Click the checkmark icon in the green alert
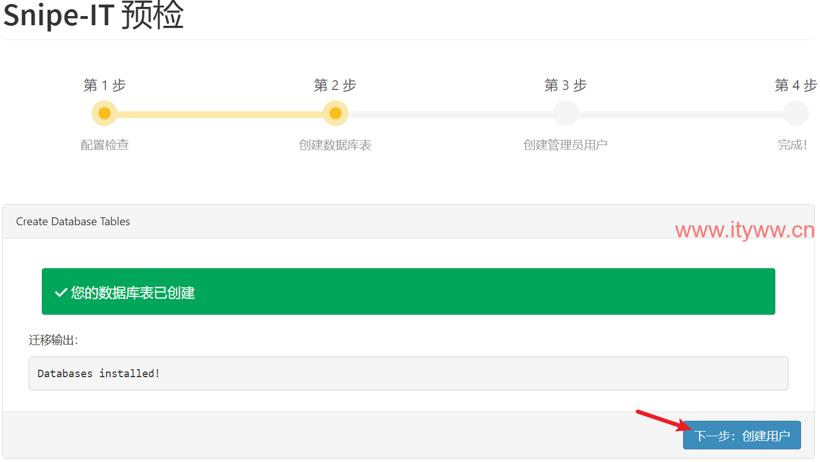This screenshot has width=820, height=462. (61, 293)
